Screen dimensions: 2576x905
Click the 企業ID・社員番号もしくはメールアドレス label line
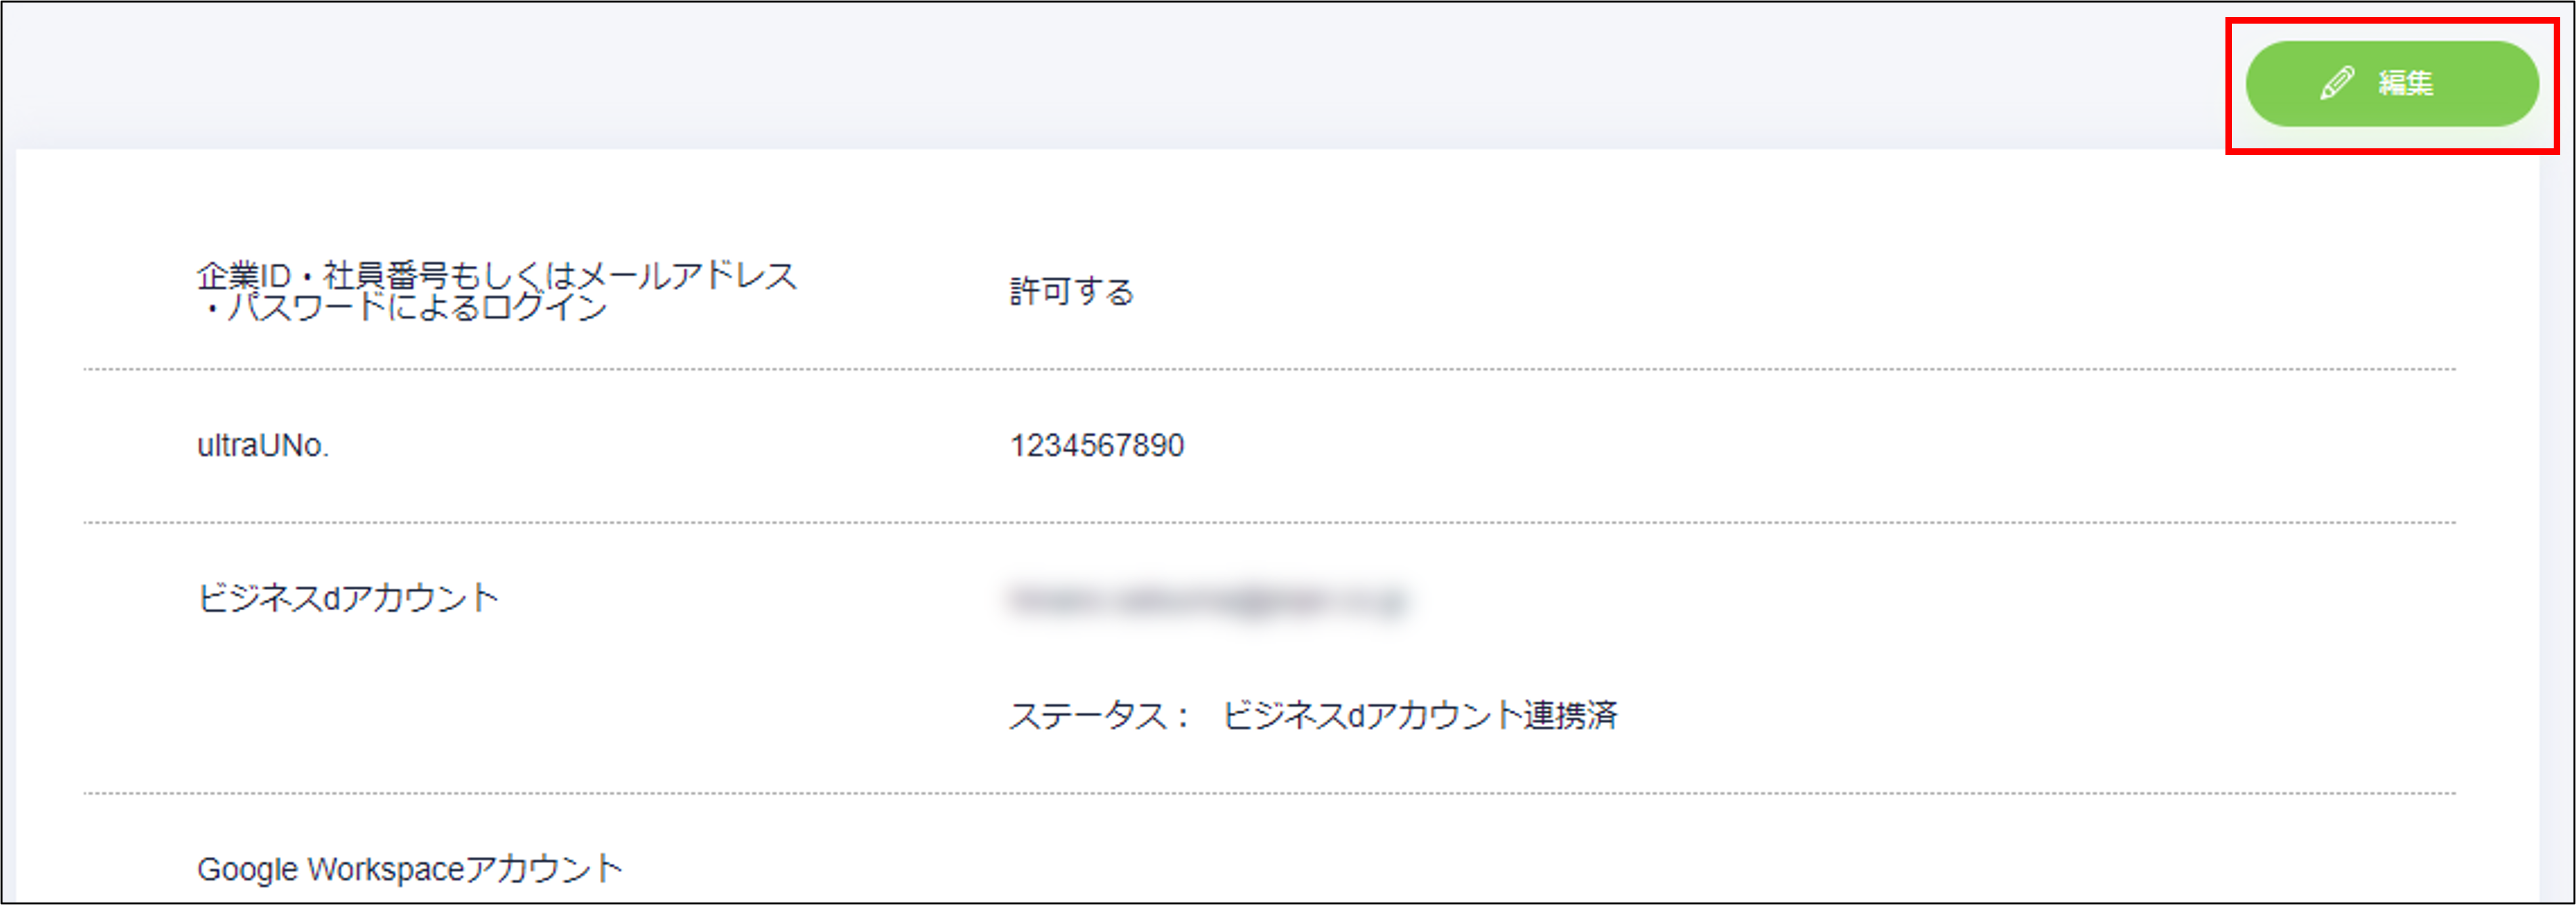tap(497, 275)
